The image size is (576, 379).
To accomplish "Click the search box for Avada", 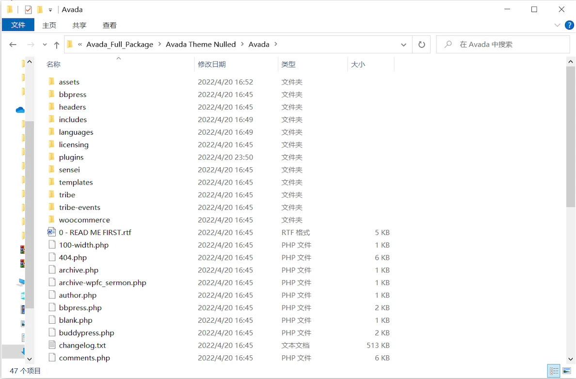I will (x=503, y=45).
